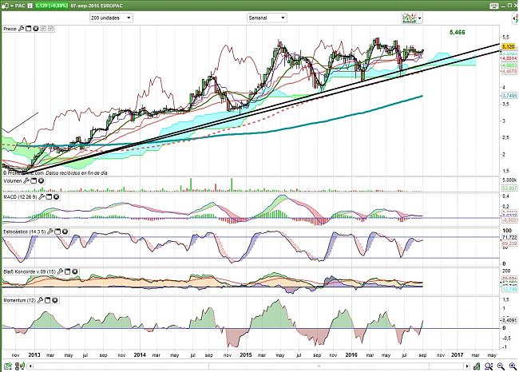Open MACD (12 26 9) settings wrench
This screenshot has width=519, height=372.
42,197
